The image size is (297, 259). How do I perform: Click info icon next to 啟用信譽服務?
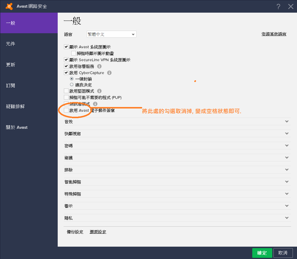[99, 66]
